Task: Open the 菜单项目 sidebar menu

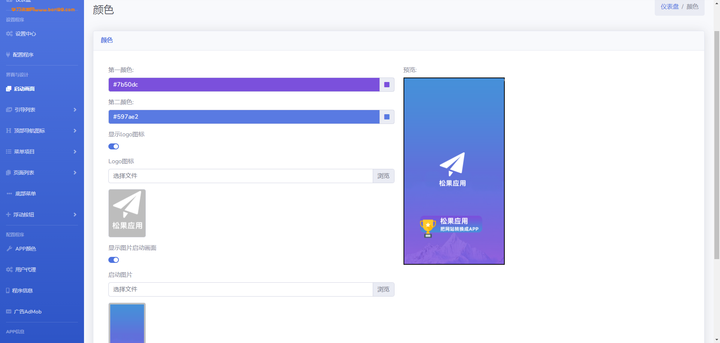Action: 24,152
